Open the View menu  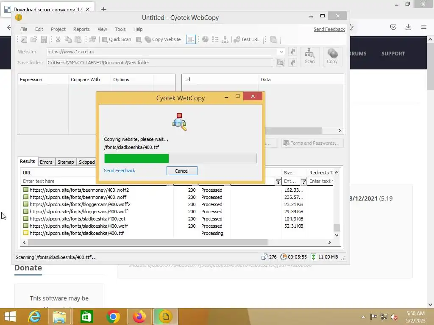(102, 29)
